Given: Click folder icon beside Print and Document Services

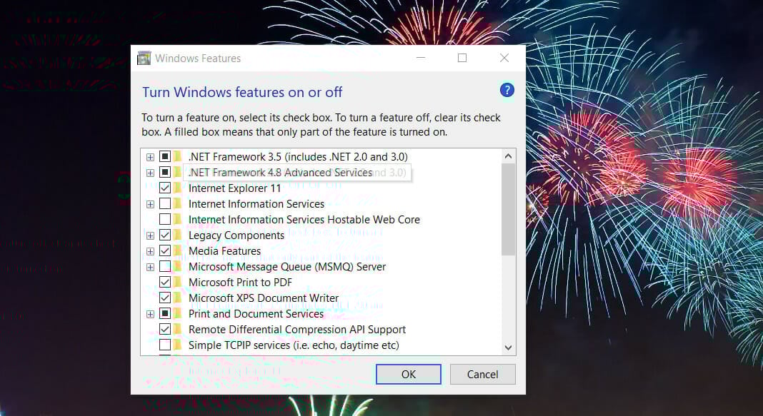Looking at the screenshot, I should (x=178, y=313).
